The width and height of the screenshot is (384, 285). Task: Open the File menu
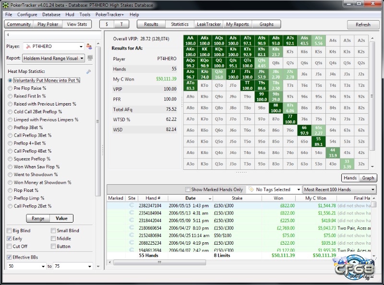[x=9, y=14]
